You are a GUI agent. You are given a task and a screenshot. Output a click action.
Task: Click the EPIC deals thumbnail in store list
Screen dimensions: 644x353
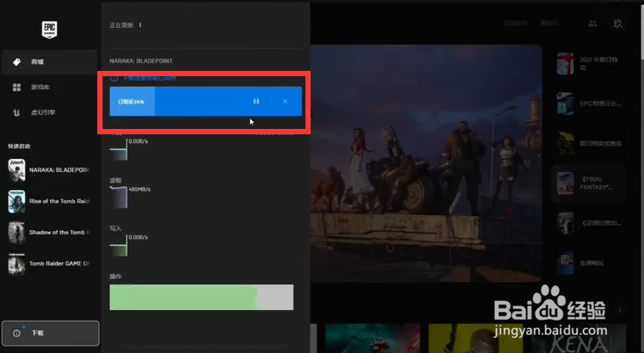click(565, 103)
